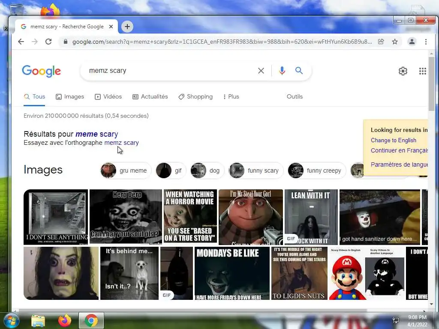
Task: Open the 'It's behind me' dog image
Action: pyautogui.click(x=129, y=273)
